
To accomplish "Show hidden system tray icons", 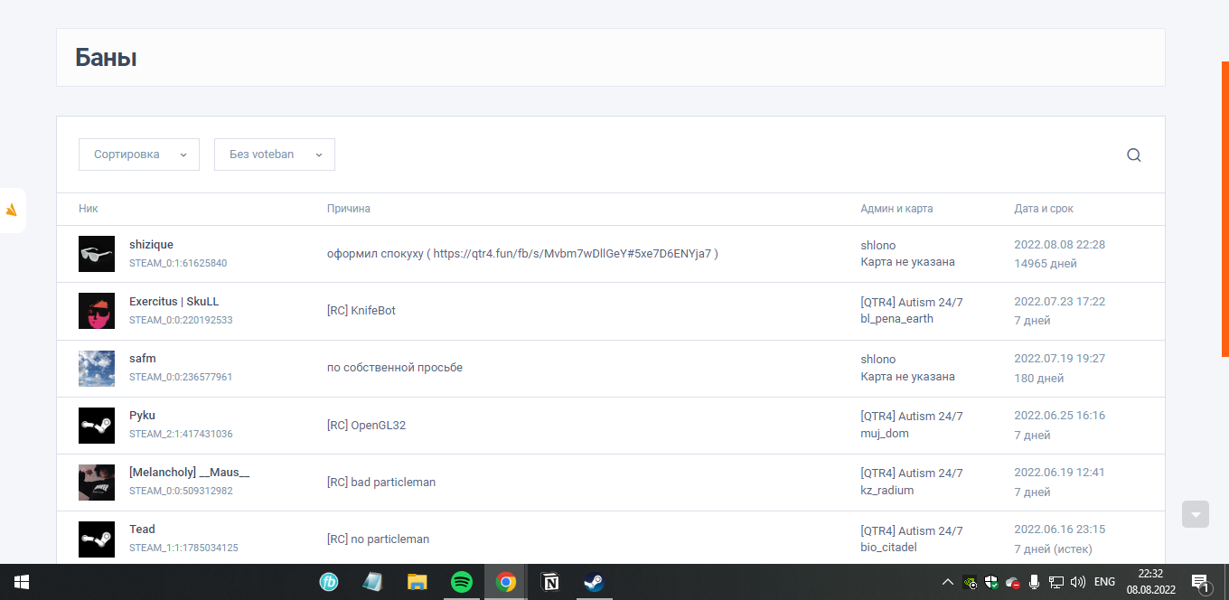I will (x=948, y=582).
